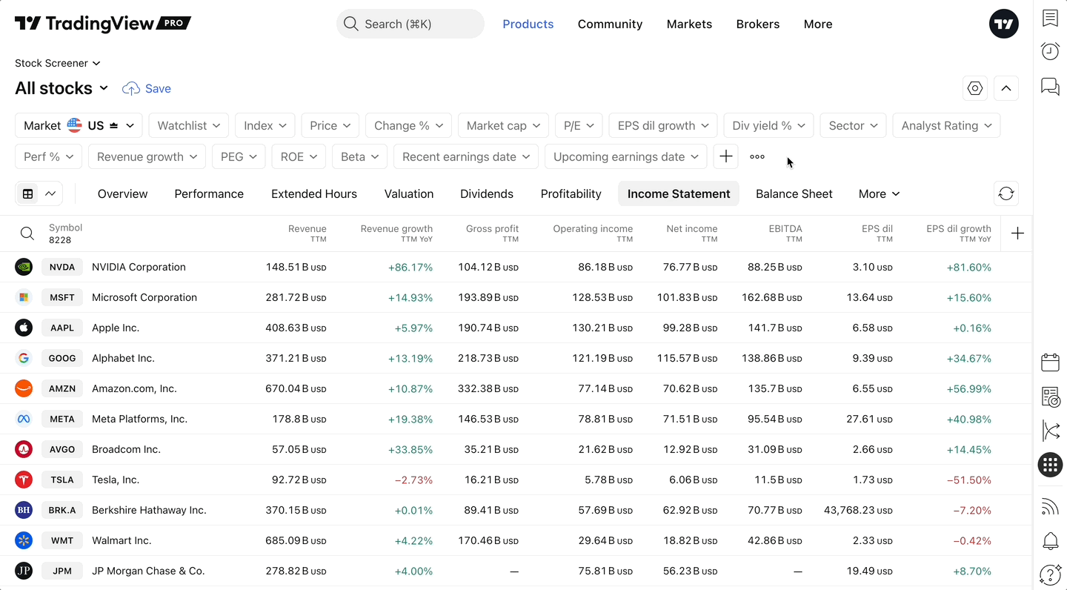
Task: Click the table view layout icon
Action: point(27,193)
